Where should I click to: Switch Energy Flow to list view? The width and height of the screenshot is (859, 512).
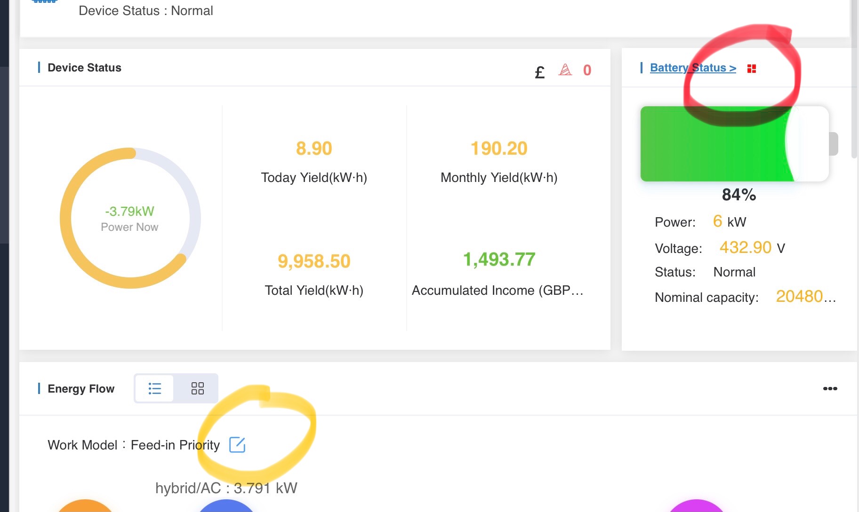tap(154, 388)
